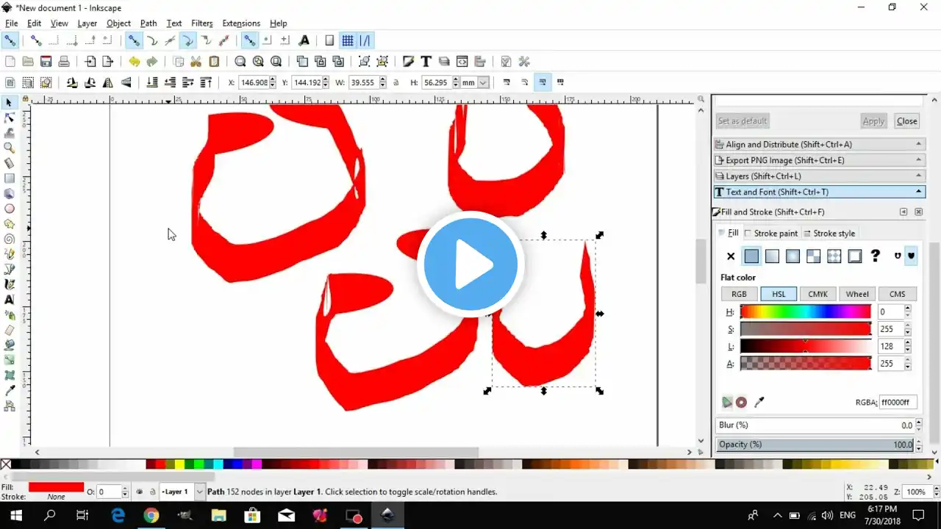This screenshot has height=529, width=941.
Task: Click the Undo arrow icon
Action: (134, 62)
